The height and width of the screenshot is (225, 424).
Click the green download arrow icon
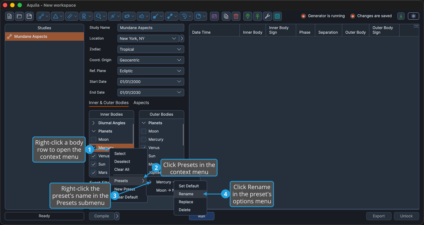pos(401,16)
